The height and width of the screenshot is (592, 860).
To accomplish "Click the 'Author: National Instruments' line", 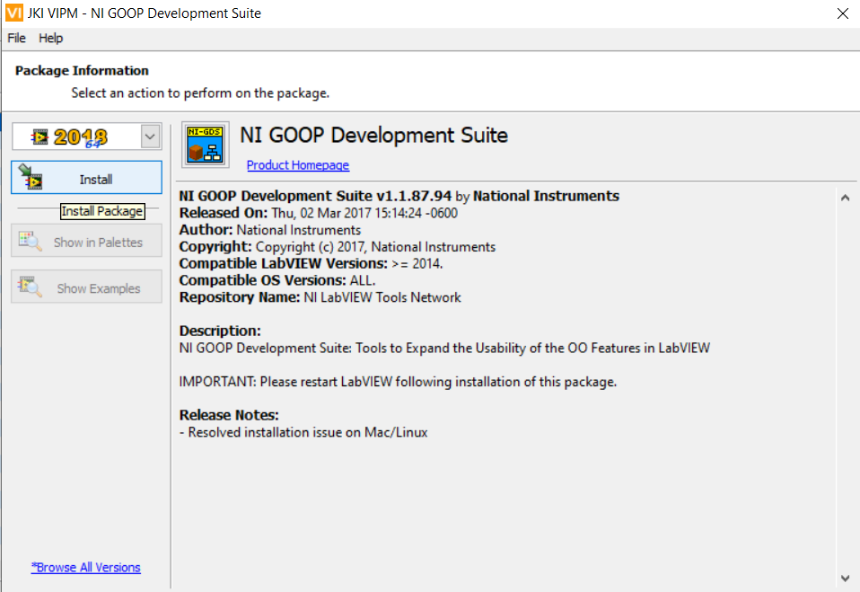I will 270,230.
